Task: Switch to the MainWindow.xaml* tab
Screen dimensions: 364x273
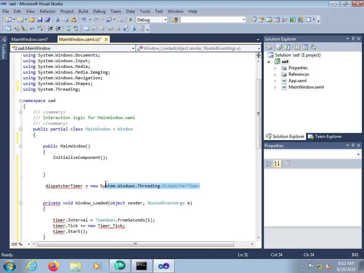Action: tap(30, 39)
